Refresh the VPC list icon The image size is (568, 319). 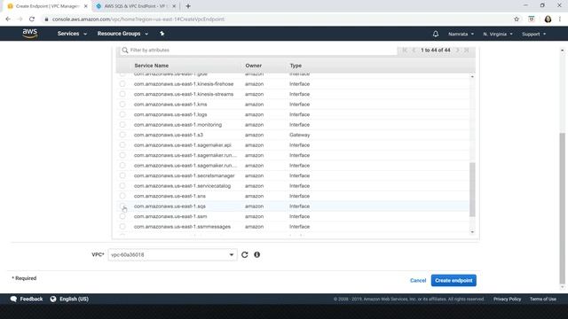click(x=245, y=254)
